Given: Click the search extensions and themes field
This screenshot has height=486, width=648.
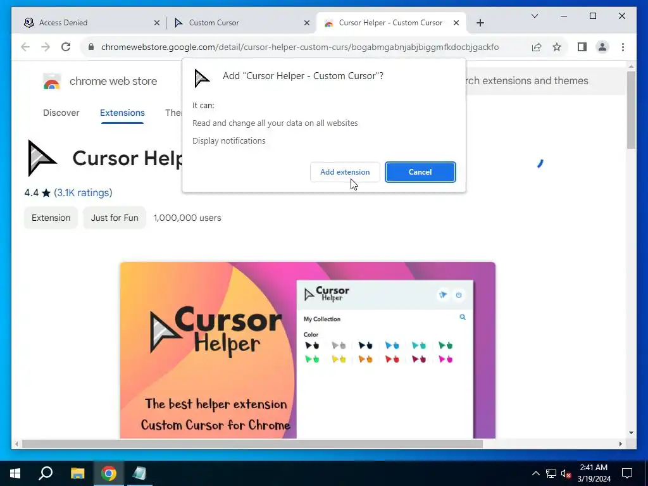Looking at the screenshot, I should coord(545,80).
